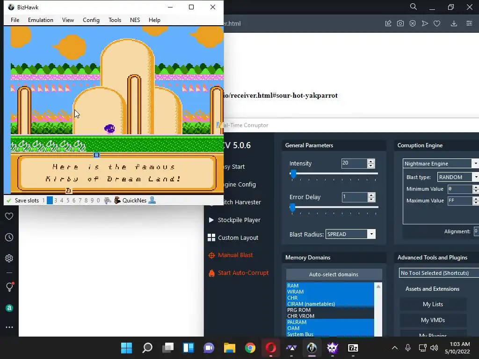Click the Intensity value input field
Screen dimensions: 479x359
pos(354,163)
